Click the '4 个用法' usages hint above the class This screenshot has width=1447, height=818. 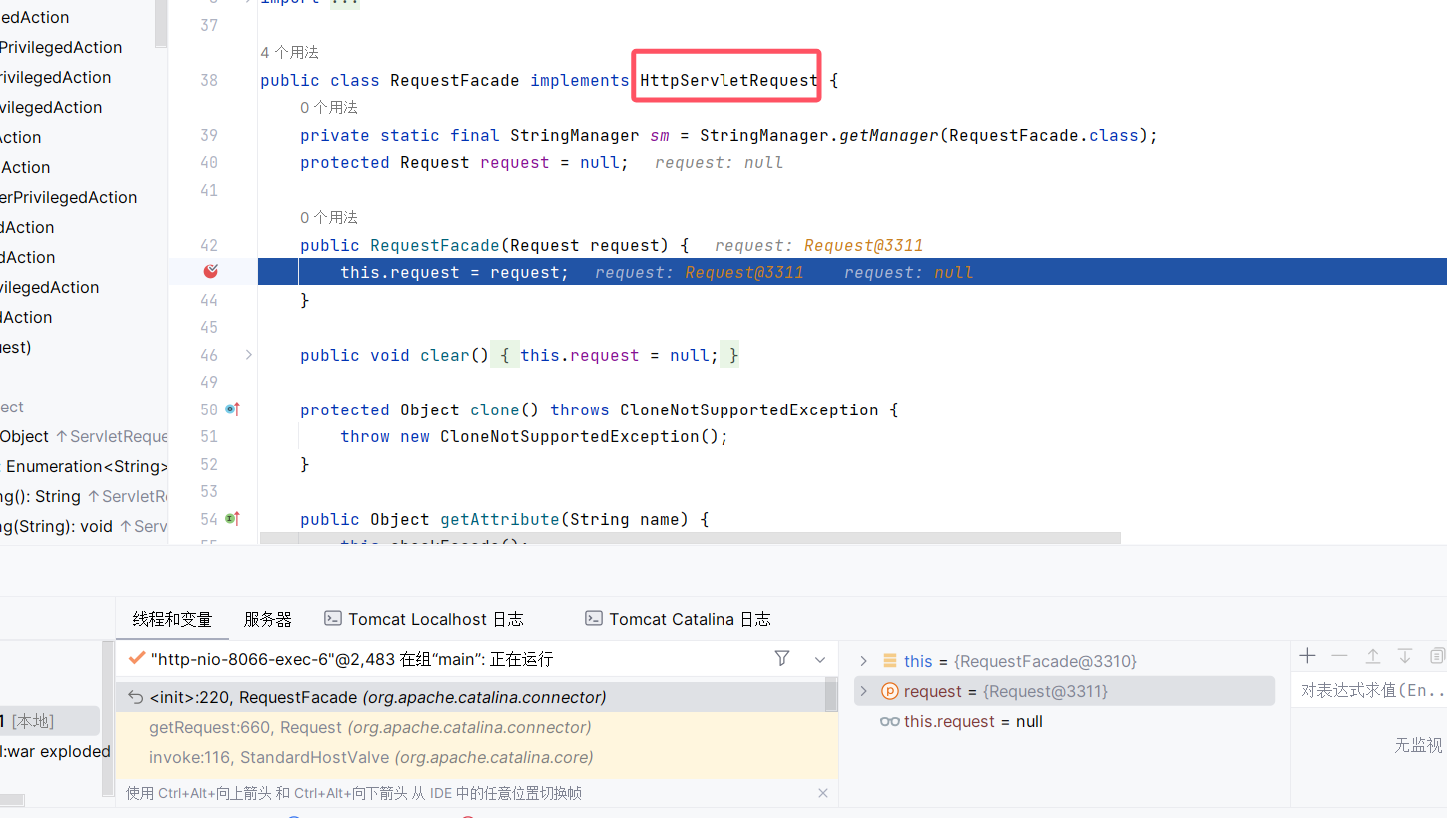point(289,52)
